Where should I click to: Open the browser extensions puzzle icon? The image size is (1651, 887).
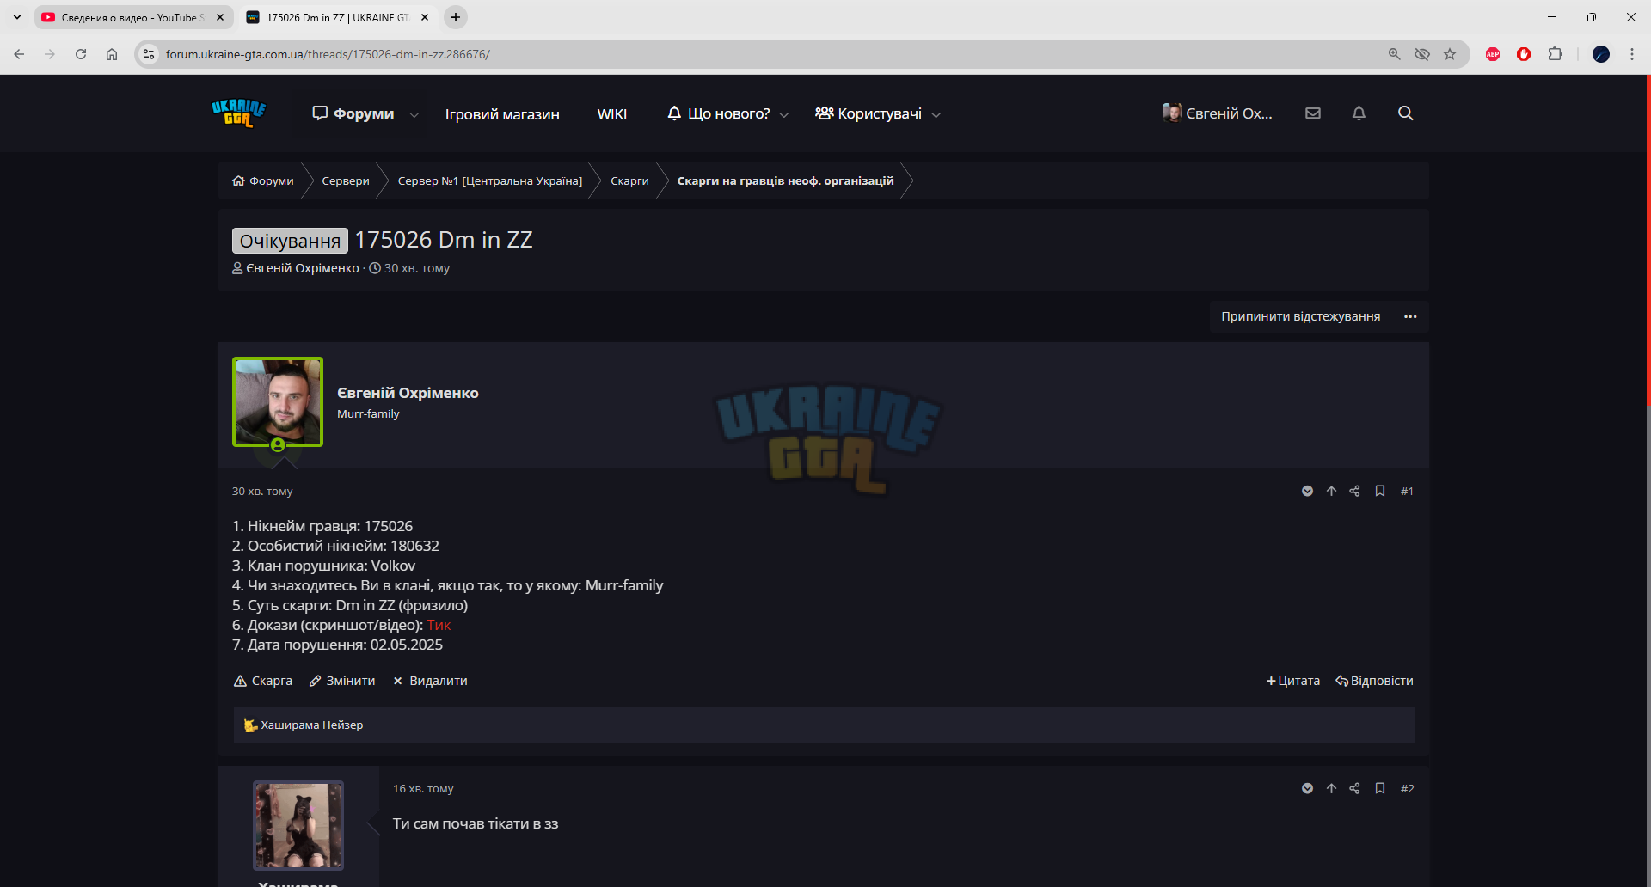[1555, 54]
